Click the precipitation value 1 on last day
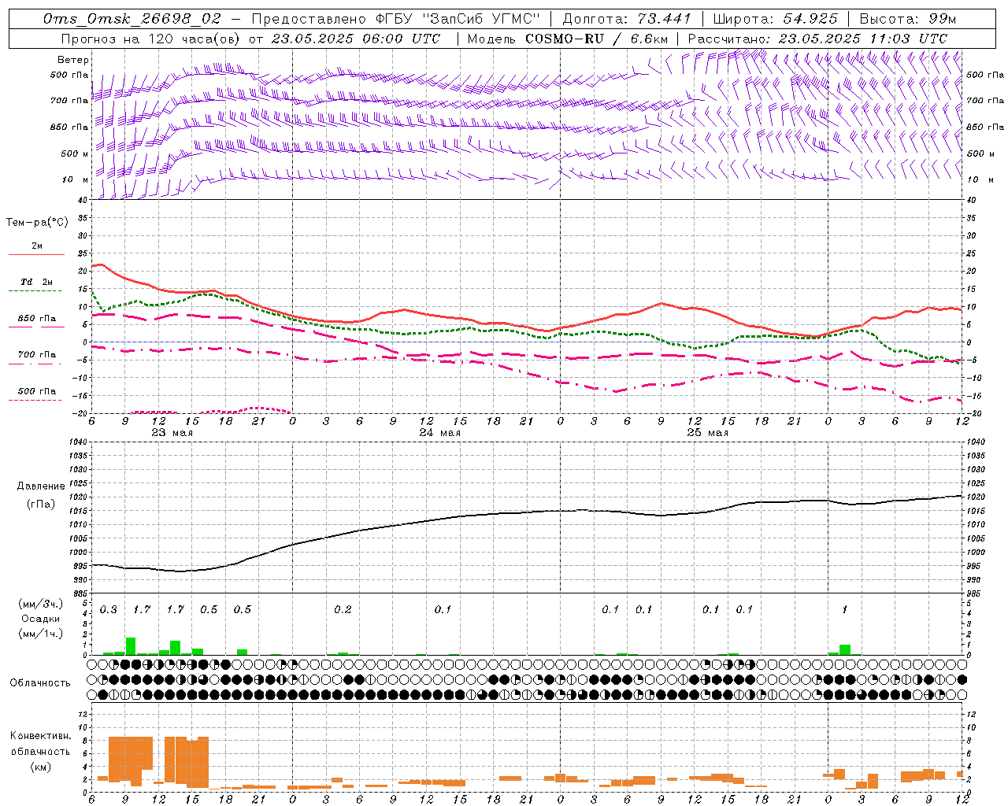Image resolution: width=1008 pixels, height=806 pixels. click(x=844, y=609)
